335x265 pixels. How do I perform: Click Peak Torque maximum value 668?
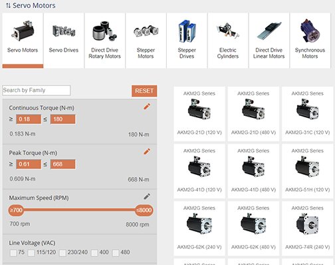click(x=63, y=164)
